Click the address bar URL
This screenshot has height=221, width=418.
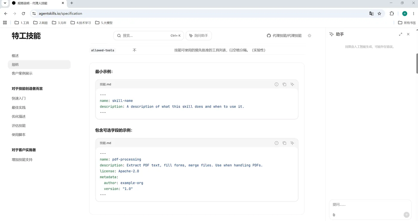point(60,13)
